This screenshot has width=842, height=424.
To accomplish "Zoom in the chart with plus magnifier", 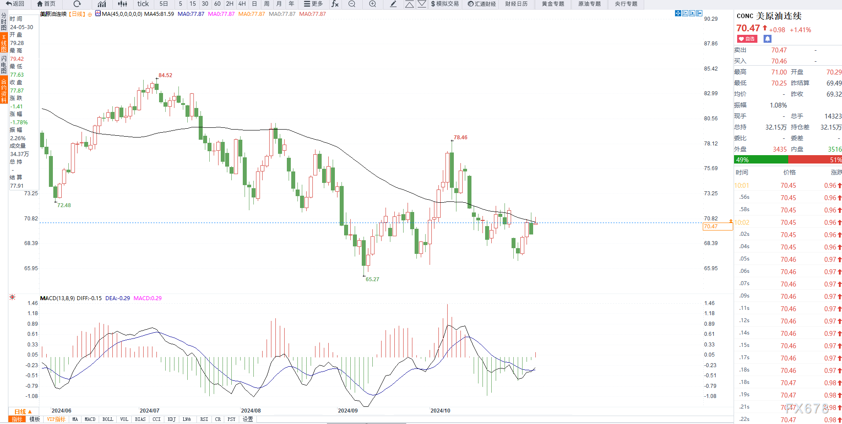I will point(372,4).
